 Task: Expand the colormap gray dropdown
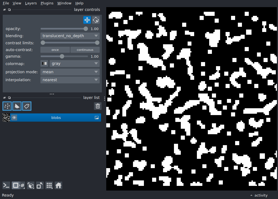75,63
